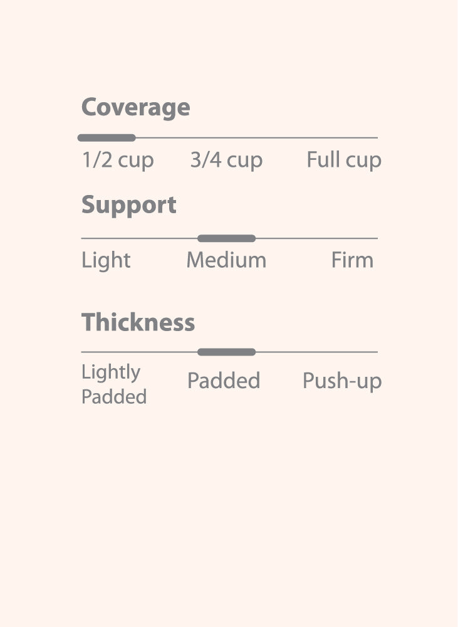
Task: Click the Coverage heading
Action: (x=135, y=108)
